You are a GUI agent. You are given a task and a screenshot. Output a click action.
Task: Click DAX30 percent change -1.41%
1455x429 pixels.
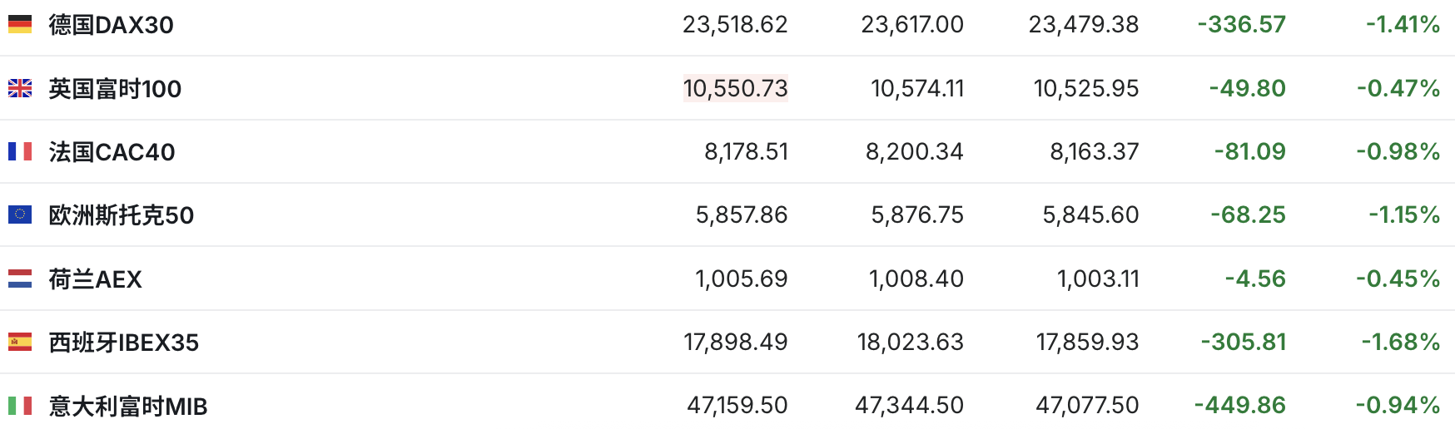1403,25
